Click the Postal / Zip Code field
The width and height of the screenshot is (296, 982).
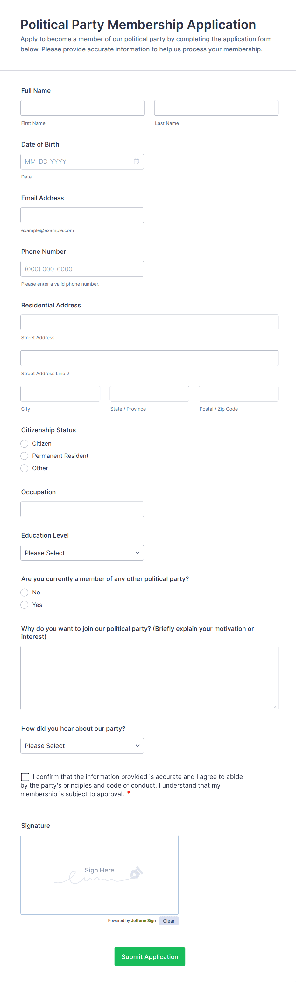pyautogui.click(x=238, y=393)
